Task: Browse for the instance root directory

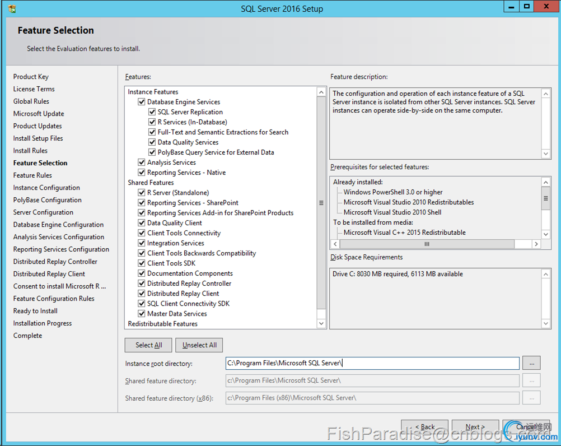Action: pyautogui.click(x=532, y=363)
